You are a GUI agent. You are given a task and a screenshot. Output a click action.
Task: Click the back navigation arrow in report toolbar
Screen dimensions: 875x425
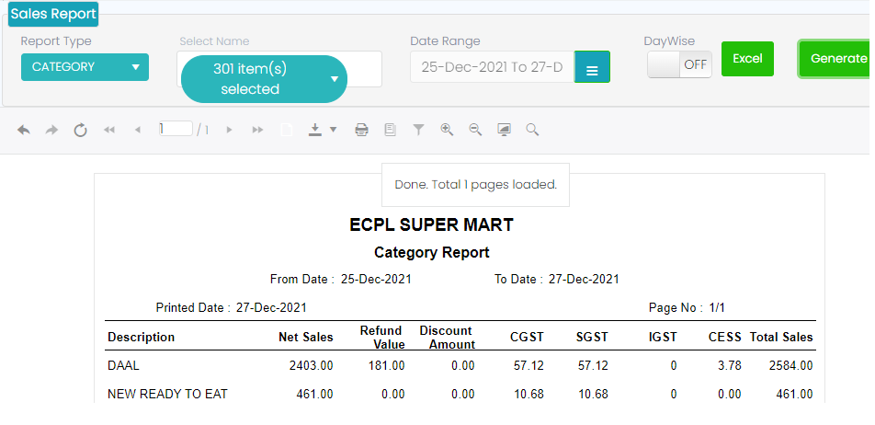tap(24, 131)
